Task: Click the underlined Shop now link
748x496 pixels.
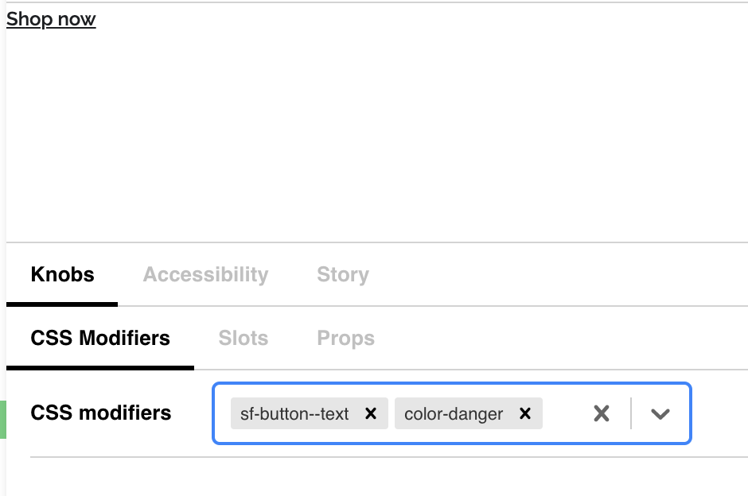Action: coord(50,18)
